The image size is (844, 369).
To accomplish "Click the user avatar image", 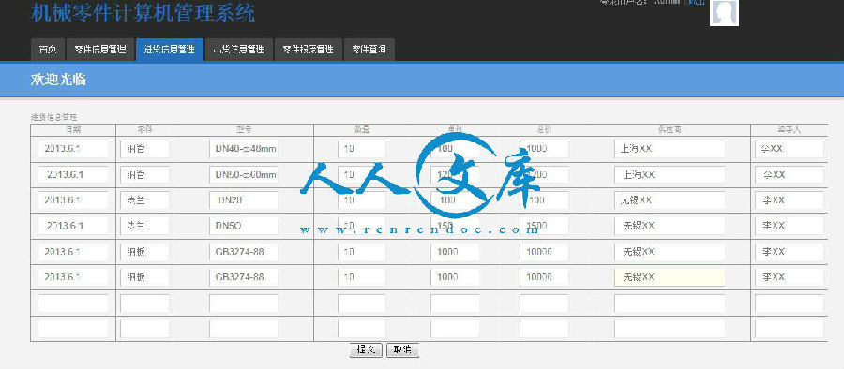I will tap(725, 12).
